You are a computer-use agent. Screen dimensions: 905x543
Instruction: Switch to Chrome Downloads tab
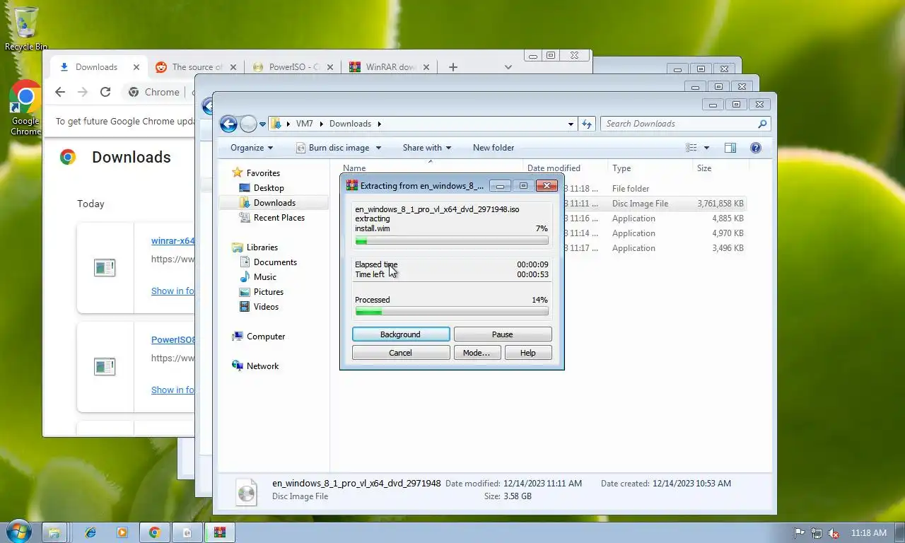96,67
